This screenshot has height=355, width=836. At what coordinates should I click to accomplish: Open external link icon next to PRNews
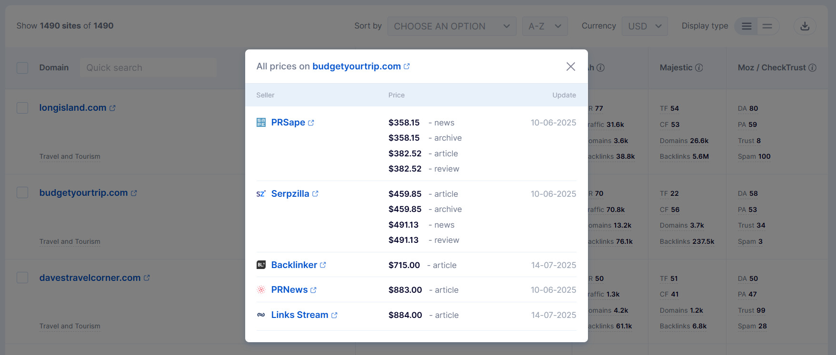tap(313, 290)
